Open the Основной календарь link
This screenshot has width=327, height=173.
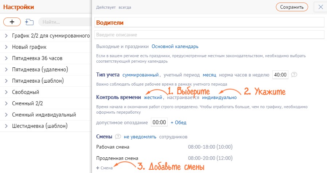[x=175, y=47]
